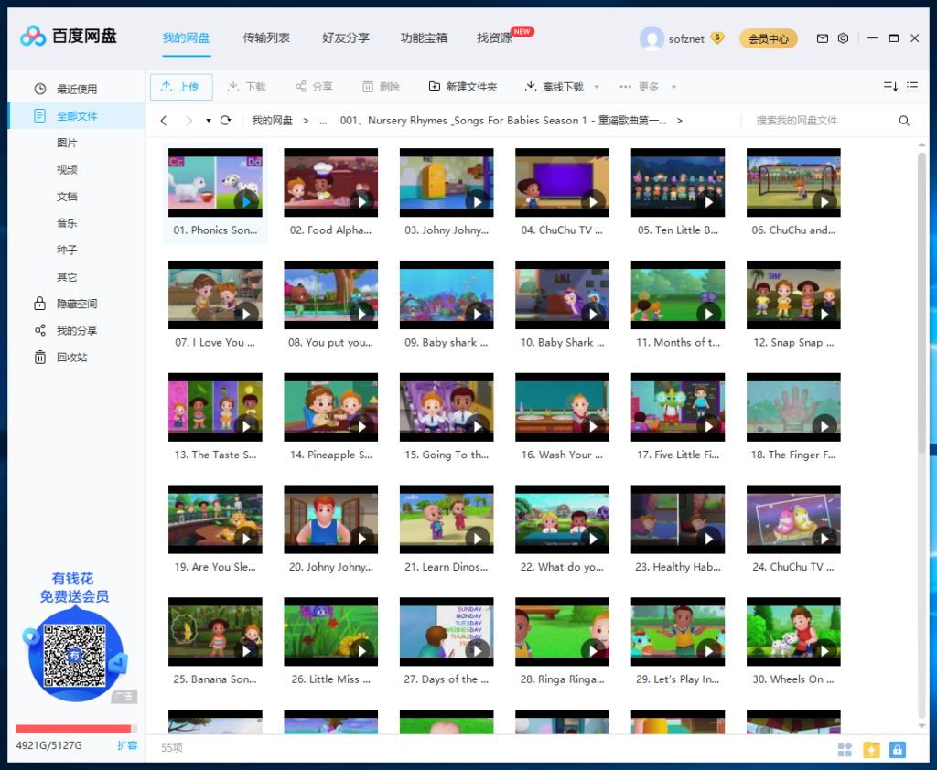Open the 好友分享 tab
The width and height of the screenshot is (937, 770).
(x=345, y=38)
